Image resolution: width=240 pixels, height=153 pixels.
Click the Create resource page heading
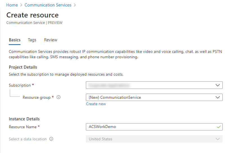click(x=33, y=15)
